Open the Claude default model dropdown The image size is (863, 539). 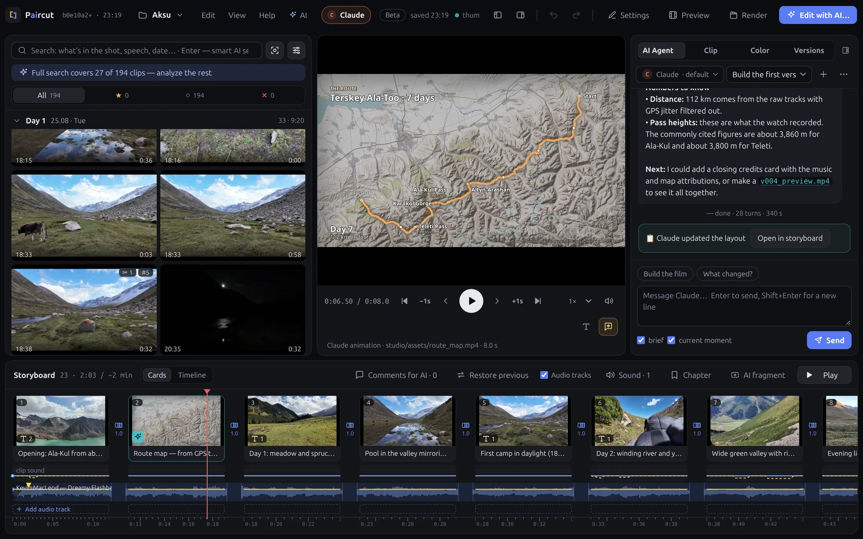680,74
